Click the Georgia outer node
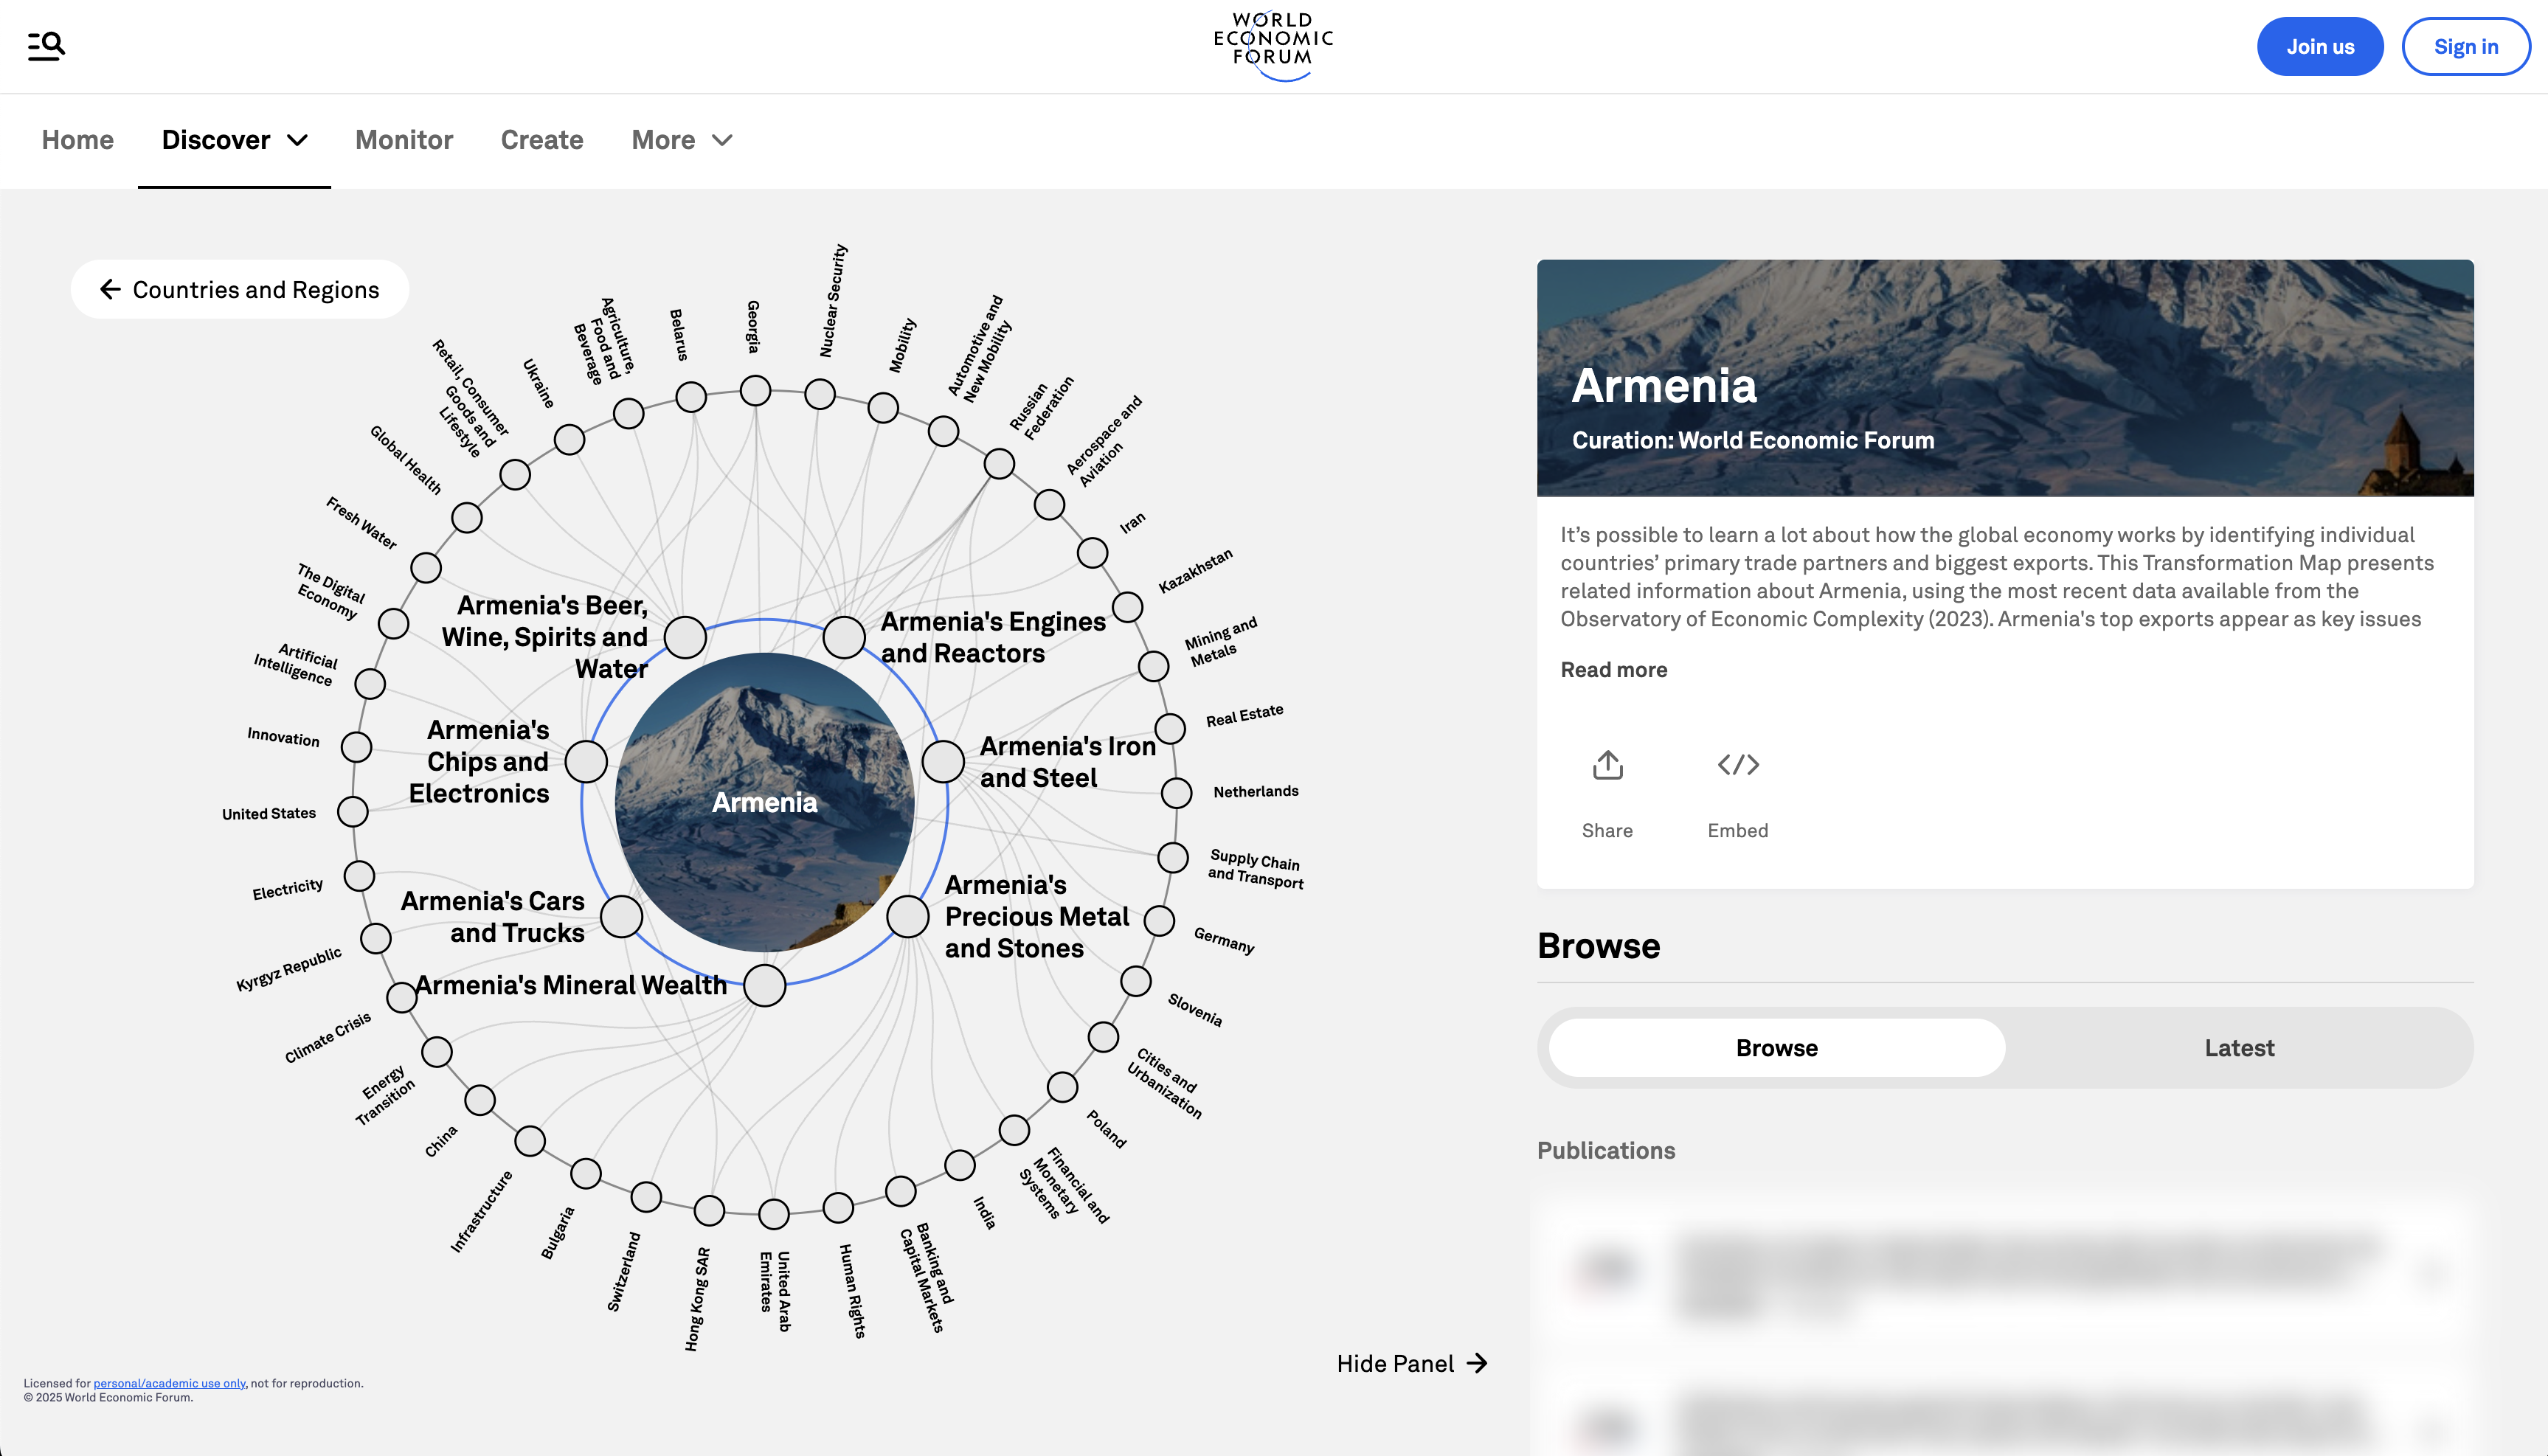Screen dimensions: 2548x1456 coord(756,390)
